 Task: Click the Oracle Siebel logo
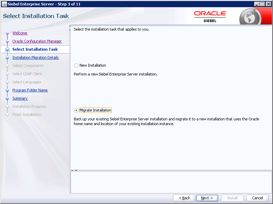(x=210, y=16)
